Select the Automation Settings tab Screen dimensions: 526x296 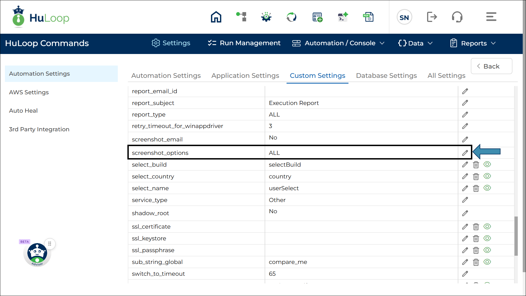(166, 76)
